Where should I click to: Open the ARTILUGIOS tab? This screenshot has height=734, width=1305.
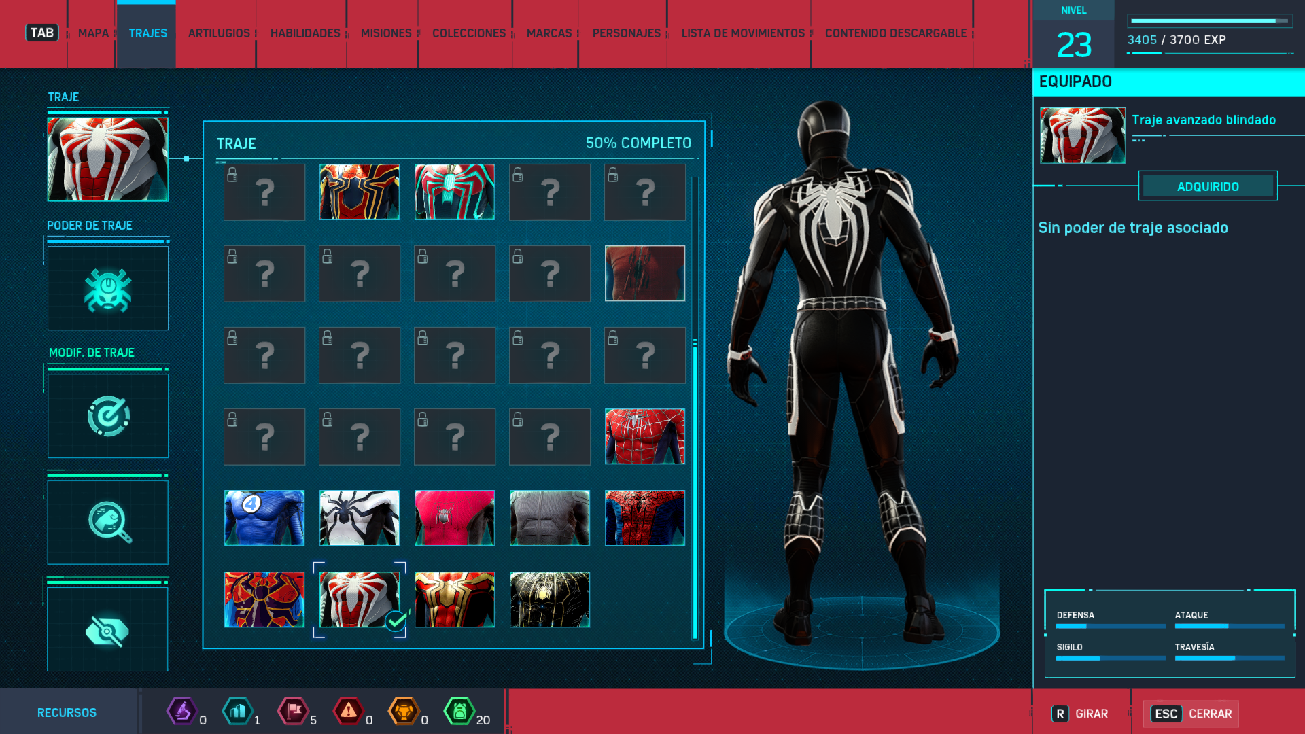(219, 33)
